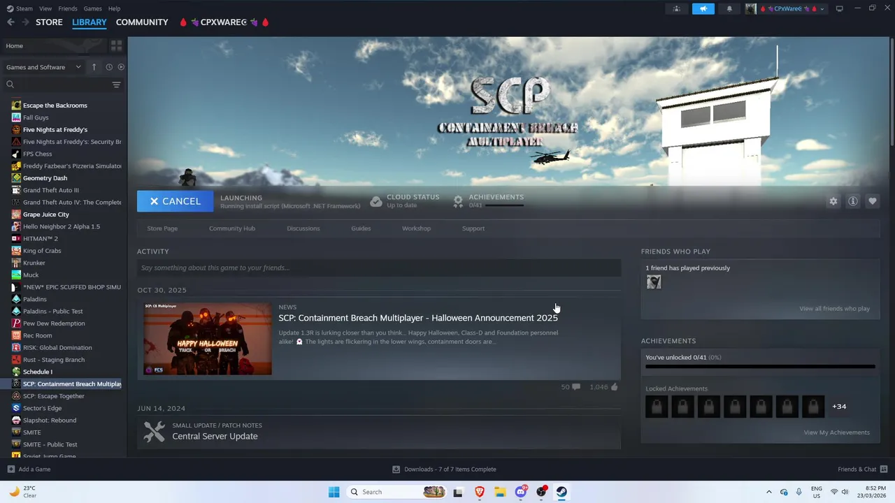Image resolution: width=895 pixels, height=503 pixels.
Task: Open Friends & Chat
Action: pyautogui.click(x=863, y=469)
